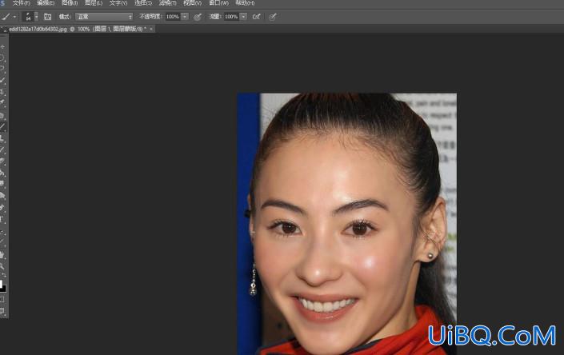Open the 滤镜 (Filter) menu
Image resolution: width=564 pixels, height=355 pixels.
pyautogui.click(x=168, y=3)
